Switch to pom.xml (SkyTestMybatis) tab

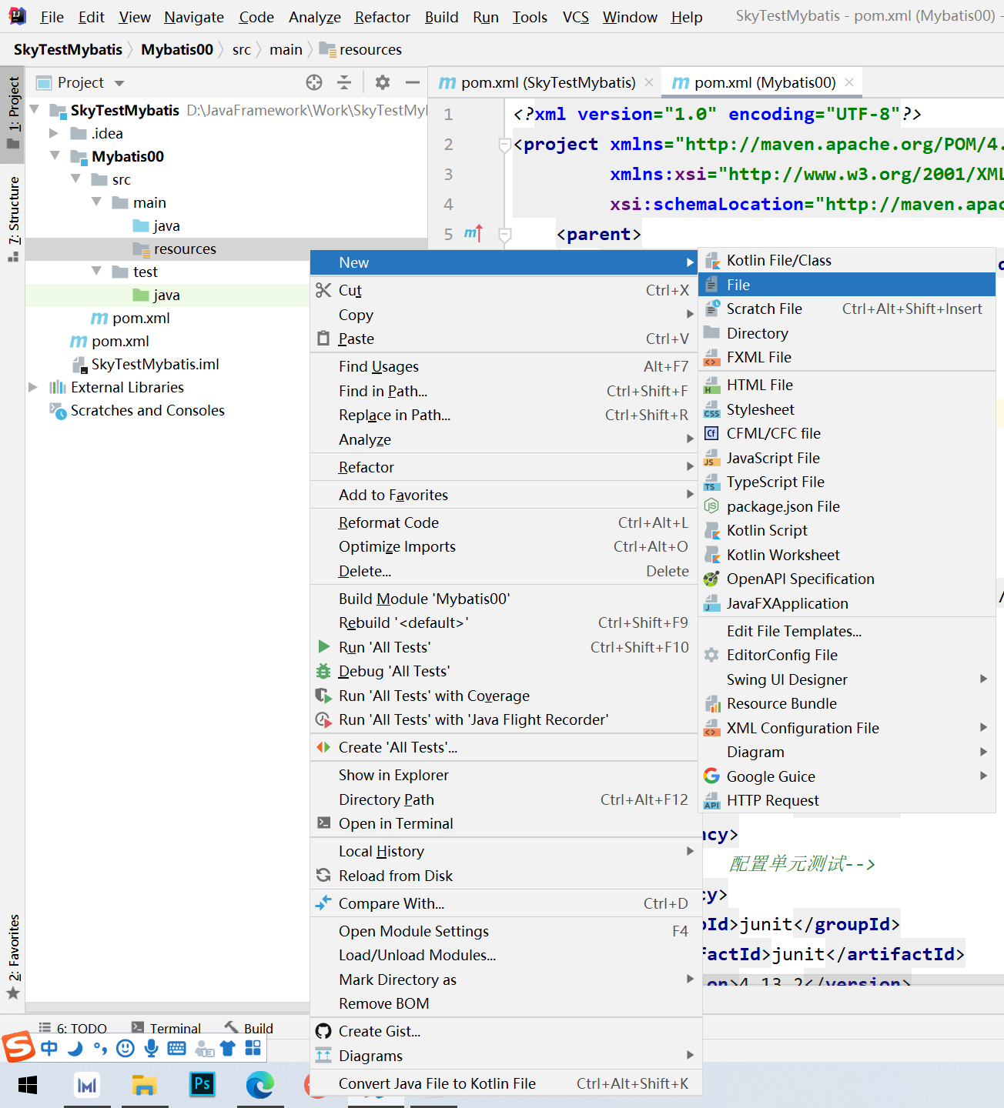(547, 82)
